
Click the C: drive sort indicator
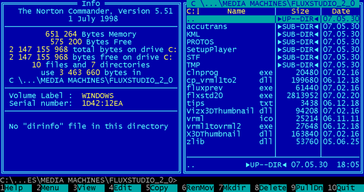tap(193, 11)
